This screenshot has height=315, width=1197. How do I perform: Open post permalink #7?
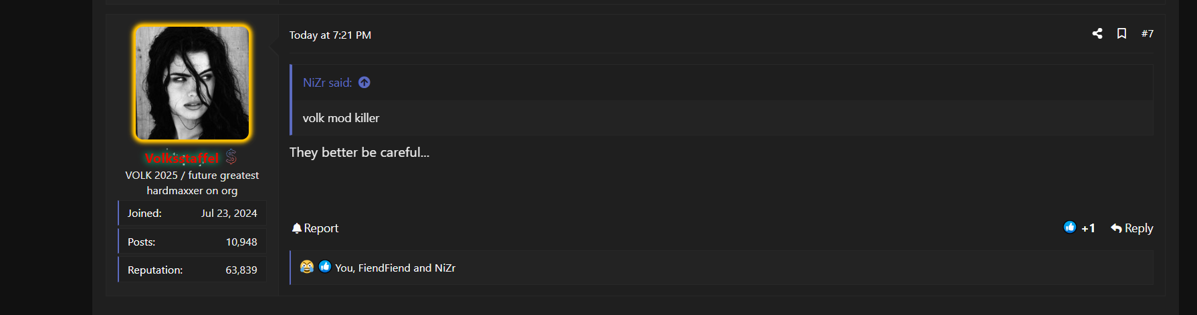coord(1147,33)
